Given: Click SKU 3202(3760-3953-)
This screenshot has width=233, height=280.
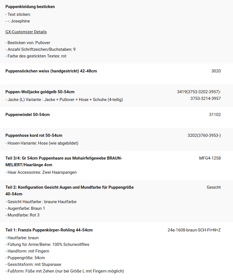Looking at the screenshot, I should tap(204, 135).
